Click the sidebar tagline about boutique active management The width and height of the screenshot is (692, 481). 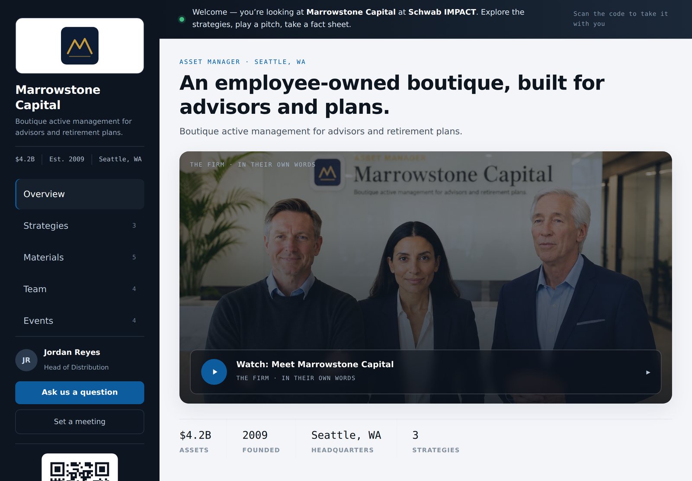pyautogui.click(x=74, y=127)
